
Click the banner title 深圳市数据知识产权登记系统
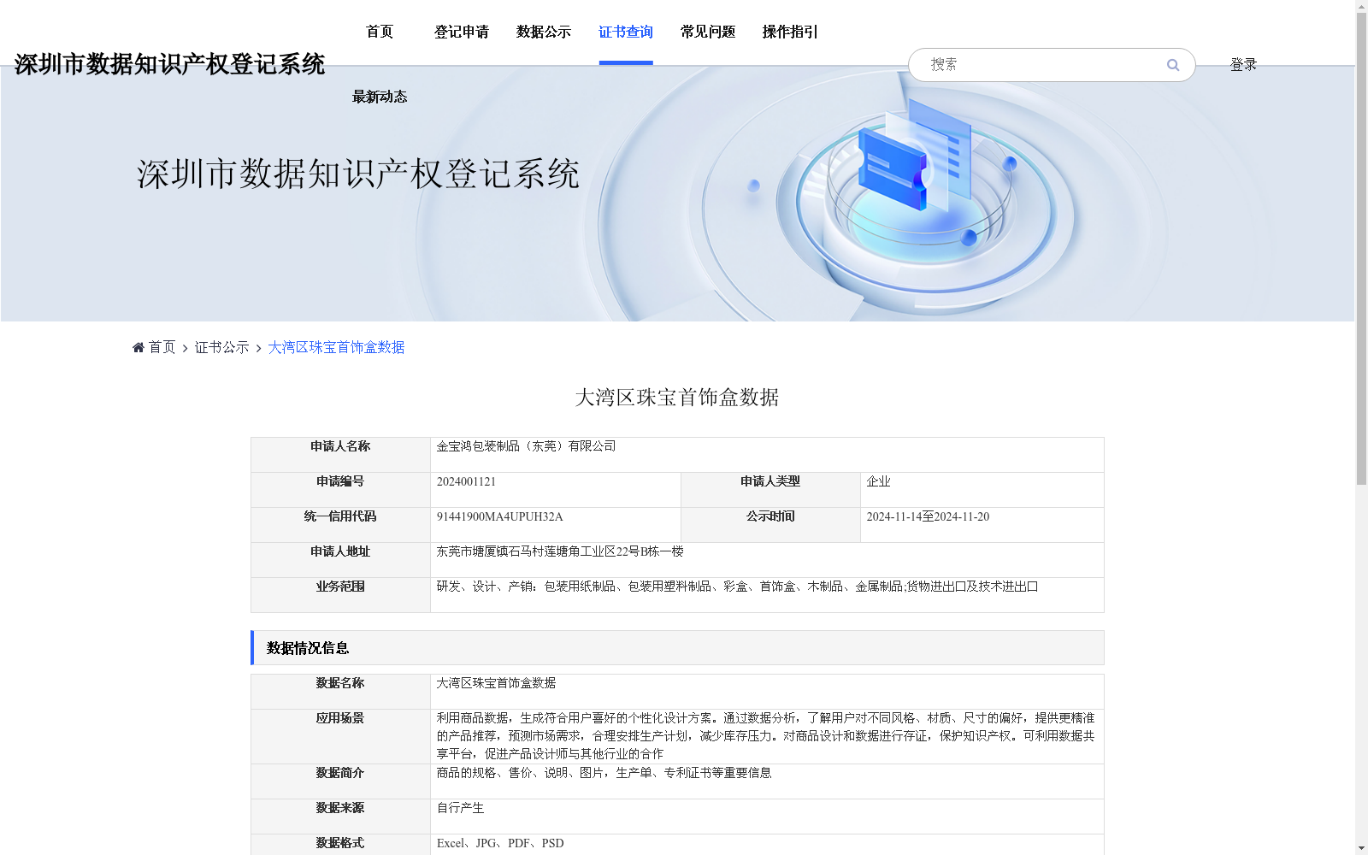(x=358, y=174)
